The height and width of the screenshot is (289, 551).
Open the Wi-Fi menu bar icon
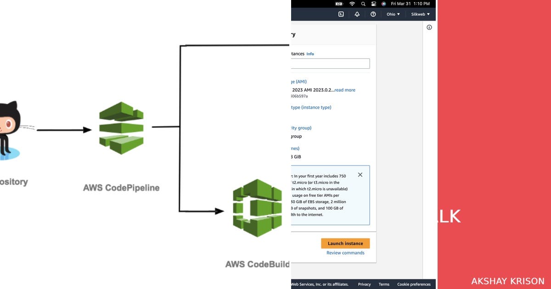coord(352,4)
